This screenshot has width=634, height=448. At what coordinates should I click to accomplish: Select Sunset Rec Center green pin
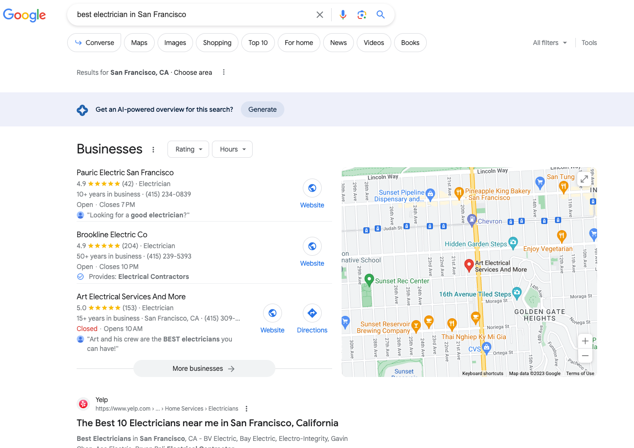[370, 280]
